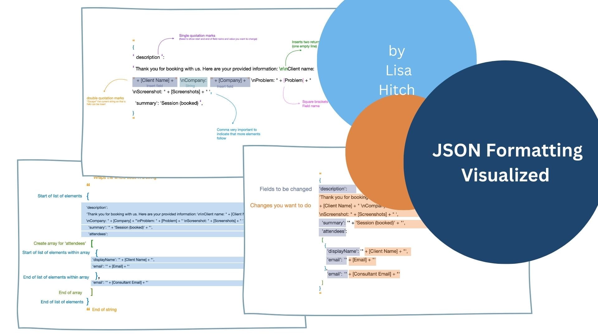Click the 'Changes you want to do' heading
The width and height of the screenshot is (598, 336).
pos(280,205)
